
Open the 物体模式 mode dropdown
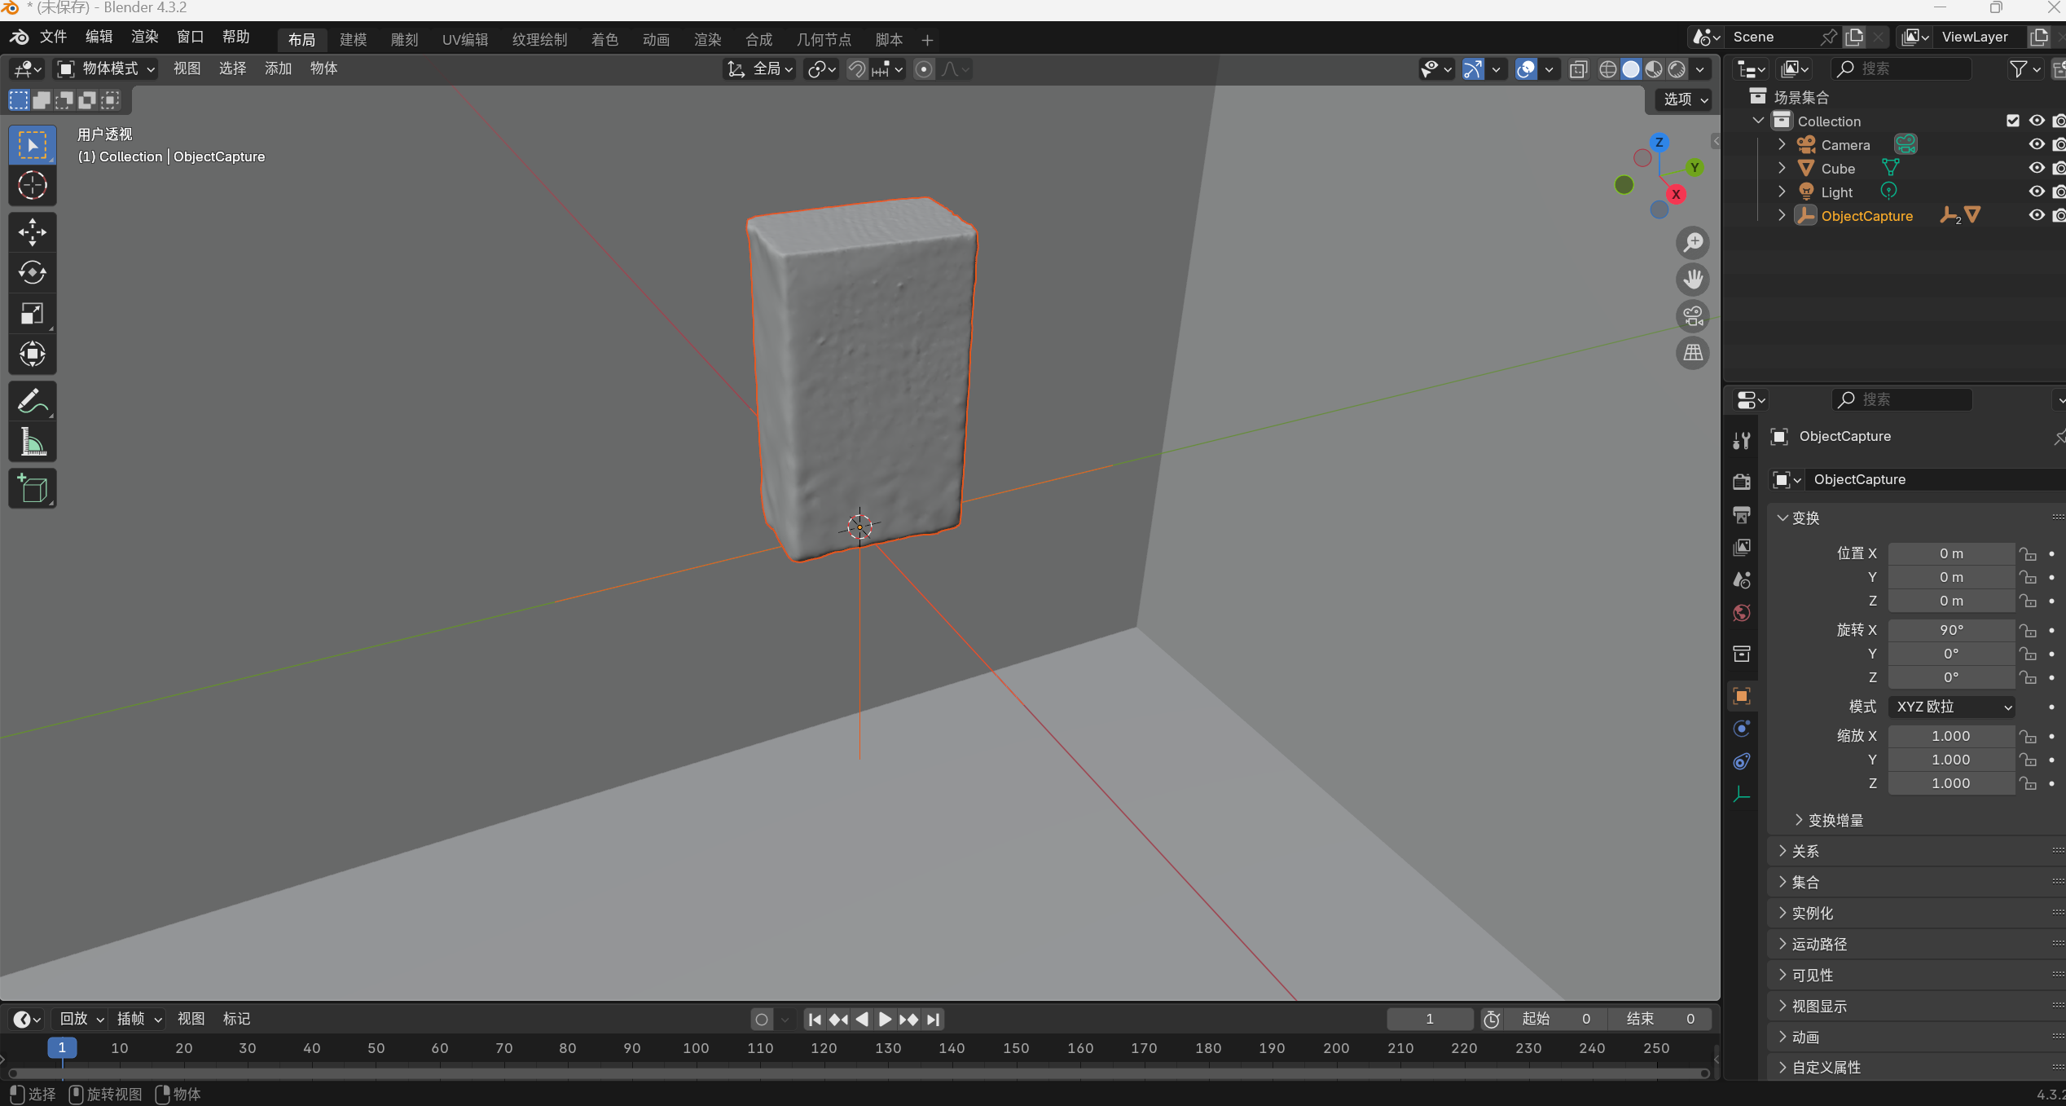click(x=108, y=69)
